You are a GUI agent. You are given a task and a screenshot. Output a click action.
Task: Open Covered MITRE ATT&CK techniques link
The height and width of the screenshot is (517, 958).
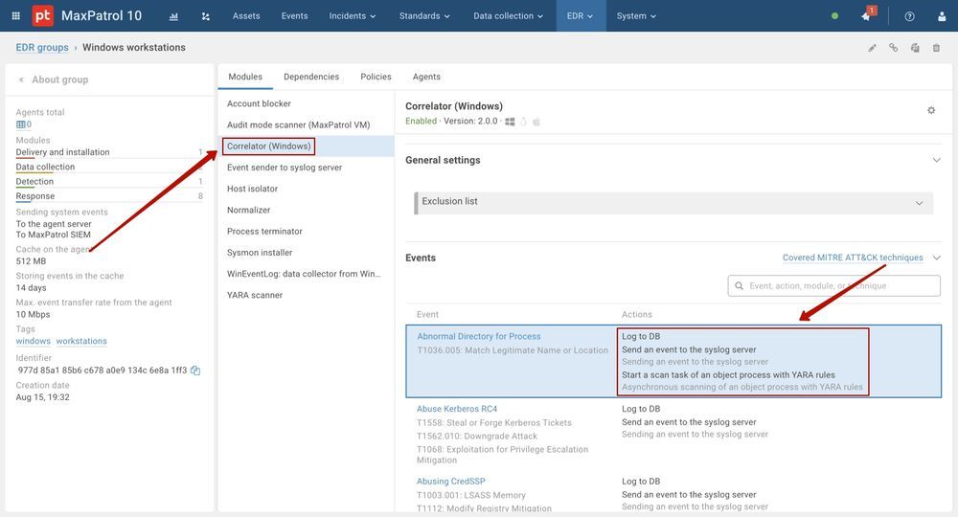tap(853, 258)
